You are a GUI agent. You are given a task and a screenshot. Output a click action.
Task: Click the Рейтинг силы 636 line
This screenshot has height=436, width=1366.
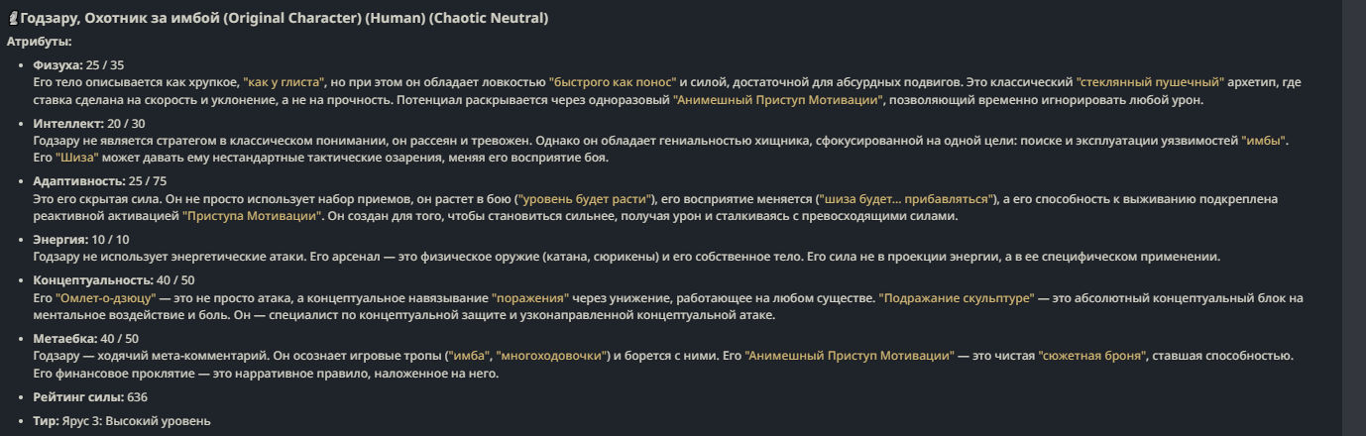[x=90, y=397]
